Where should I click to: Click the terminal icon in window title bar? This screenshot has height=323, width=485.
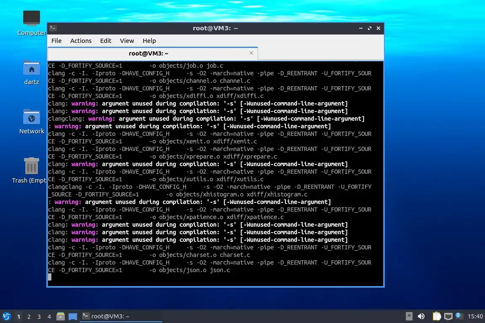pos(53,28)
